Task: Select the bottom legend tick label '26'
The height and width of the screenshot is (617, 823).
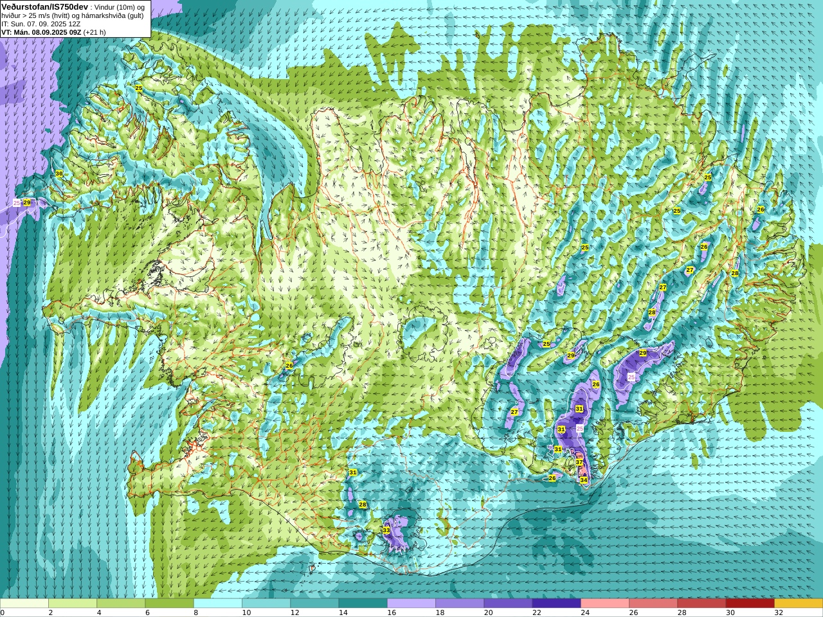Action: click(x=634, y=613)
